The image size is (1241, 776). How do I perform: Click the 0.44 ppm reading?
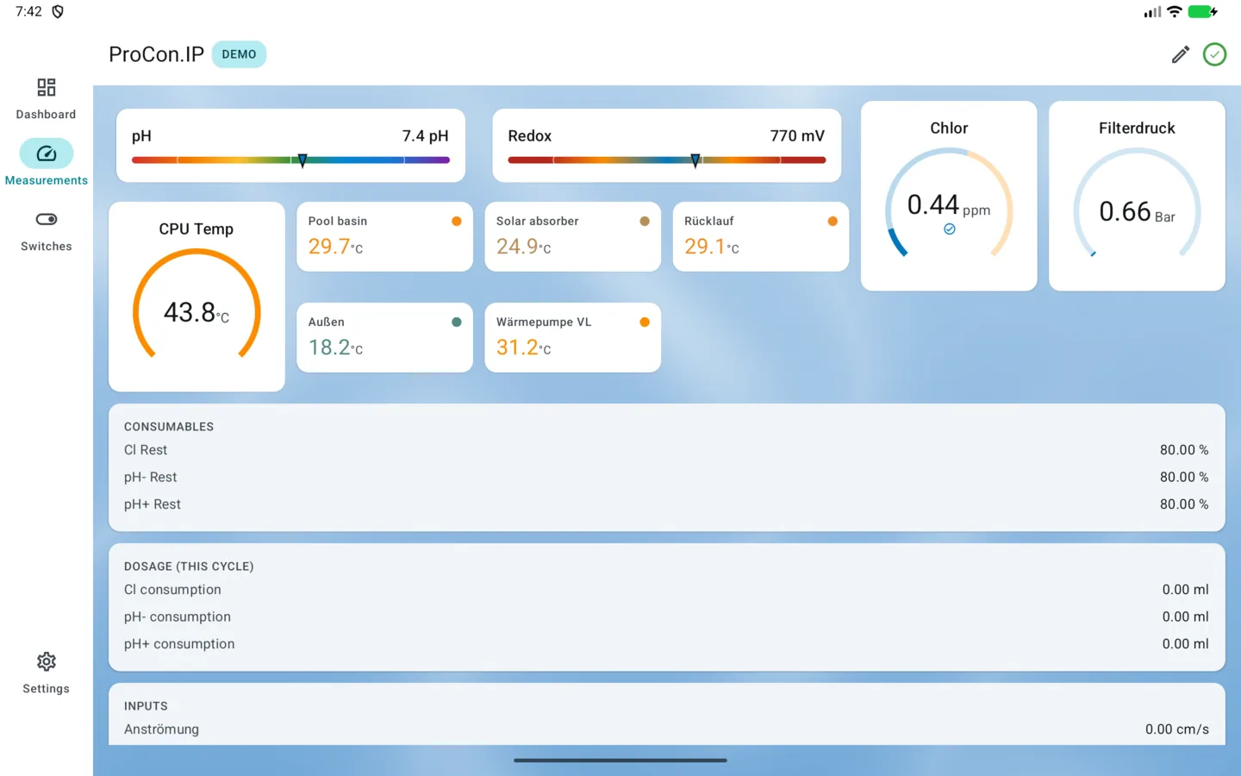(949, 205)
